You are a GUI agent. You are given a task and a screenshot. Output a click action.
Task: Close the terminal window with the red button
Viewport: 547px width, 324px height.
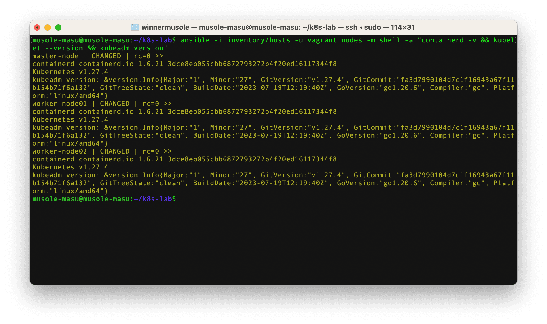37,28
